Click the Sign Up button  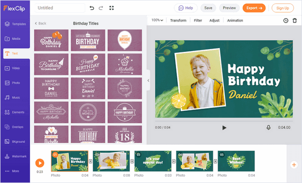pos(282,8)
